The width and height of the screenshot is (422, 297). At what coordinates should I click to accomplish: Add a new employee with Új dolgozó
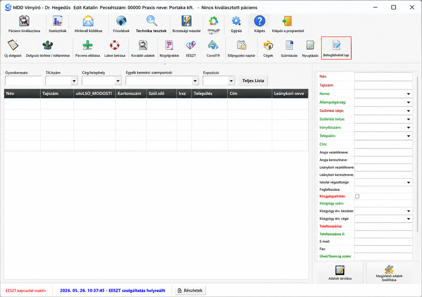[13, 49]
